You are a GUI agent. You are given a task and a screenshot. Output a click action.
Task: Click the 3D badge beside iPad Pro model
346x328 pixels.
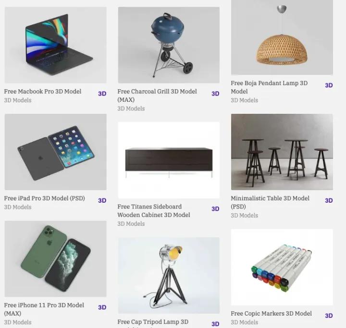coord(102,200)
